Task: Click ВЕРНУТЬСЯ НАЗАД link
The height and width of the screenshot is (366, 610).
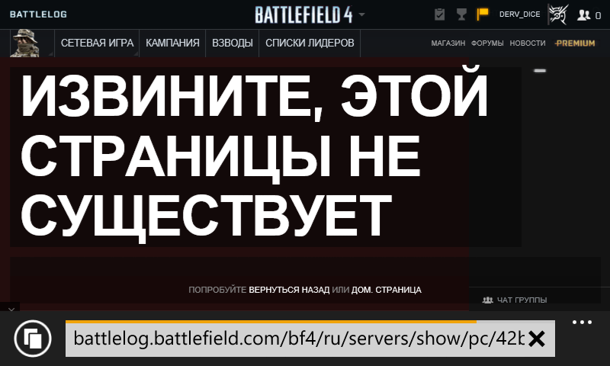Action: [x=289, y=290]
